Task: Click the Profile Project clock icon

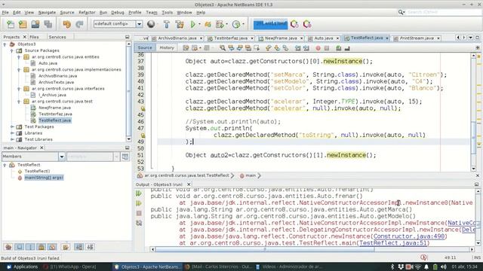Action: [236, 24]
